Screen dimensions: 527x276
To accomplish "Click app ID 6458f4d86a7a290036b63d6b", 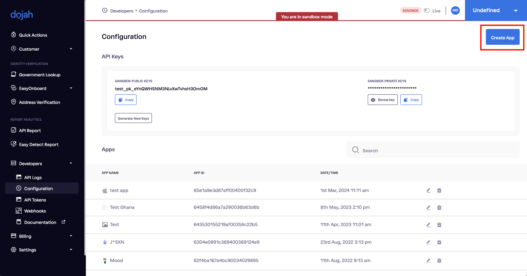I will tap(226, 207).
